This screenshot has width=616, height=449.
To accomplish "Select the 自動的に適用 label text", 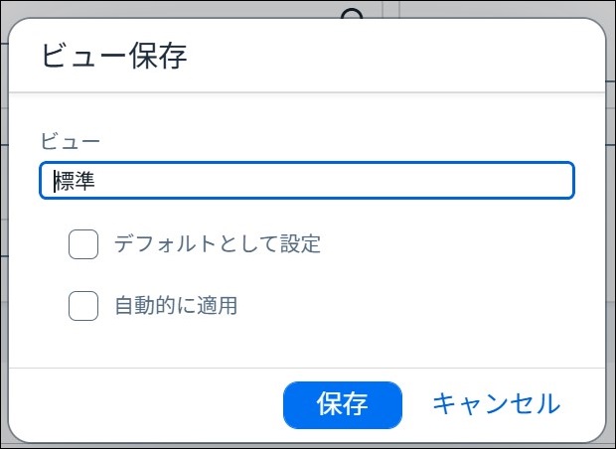I will coord(176,306).
